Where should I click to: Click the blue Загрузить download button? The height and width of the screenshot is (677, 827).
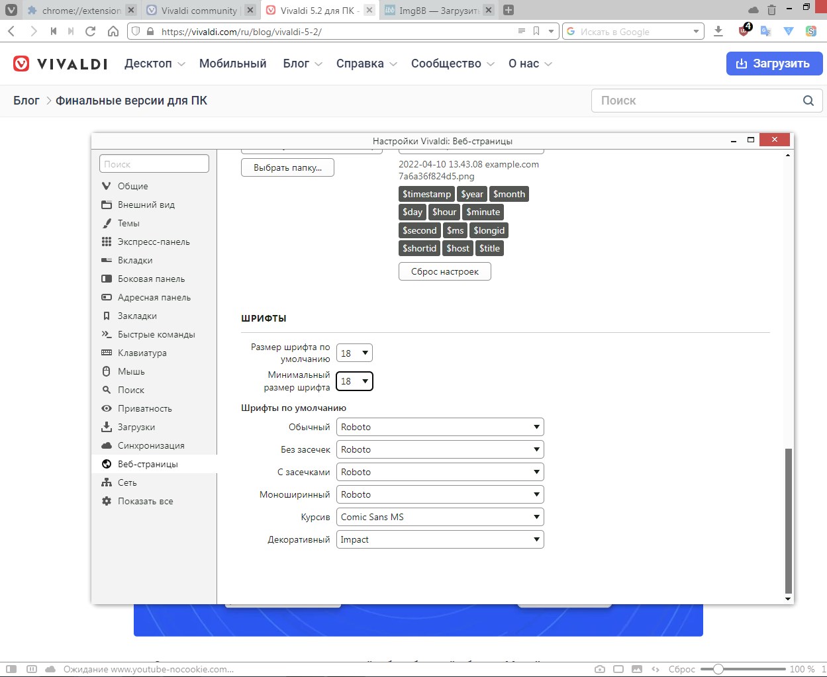(774, 64)
